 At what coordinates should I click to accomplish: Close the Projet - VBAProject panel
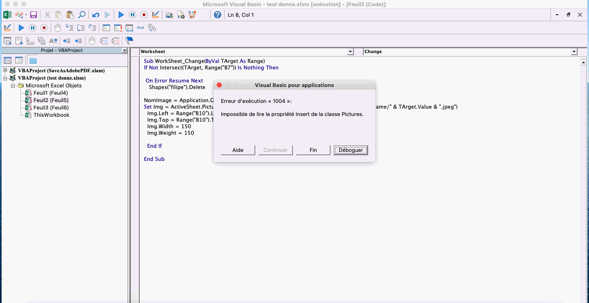(125, 50)
